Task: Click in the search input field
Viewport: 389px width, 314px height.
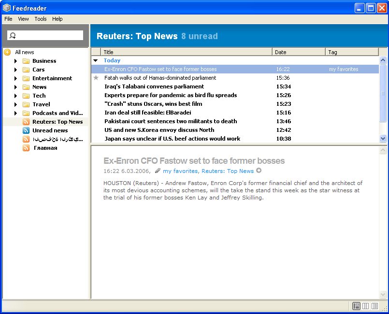Action: pos(45,35)
